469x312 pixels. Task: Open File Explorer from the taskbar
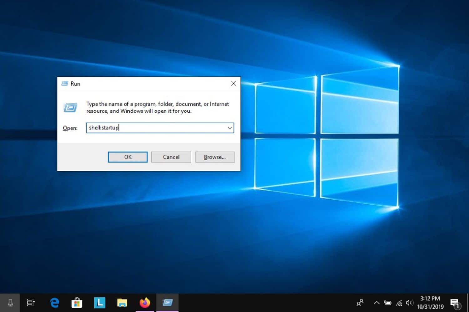122,303
